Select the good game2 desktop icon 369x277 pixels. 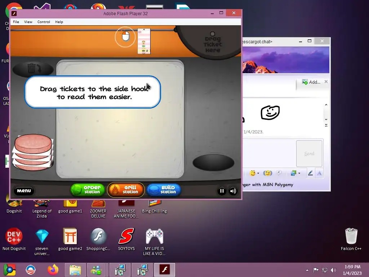pos(70,239)
